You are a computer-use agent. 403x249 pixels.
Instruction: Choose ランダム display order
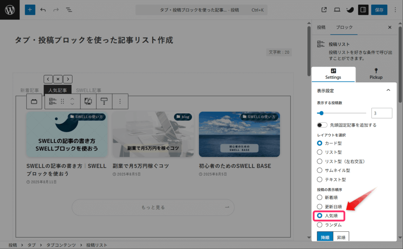coord(320,225)
